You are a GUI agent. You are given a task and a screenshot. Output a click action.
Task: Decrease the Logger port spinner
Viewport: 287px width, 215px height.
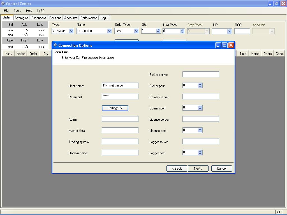point(200,154)
